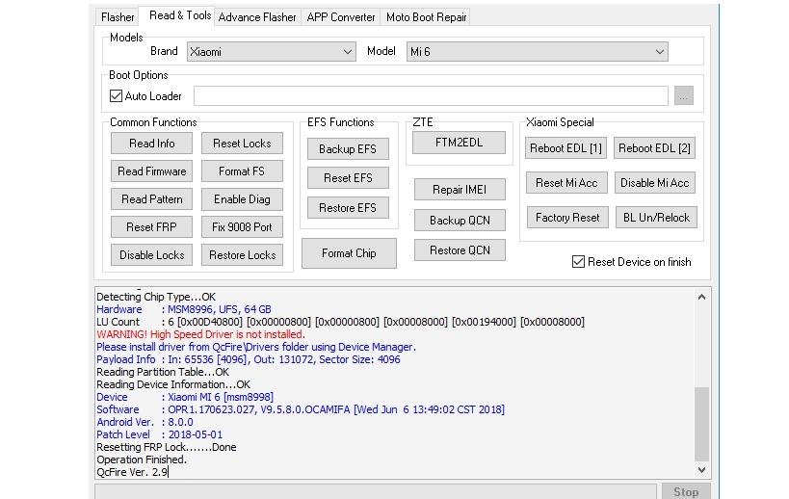
Task: Click the 'Reading Device Information...OK' line
Action: coord(173,384)
